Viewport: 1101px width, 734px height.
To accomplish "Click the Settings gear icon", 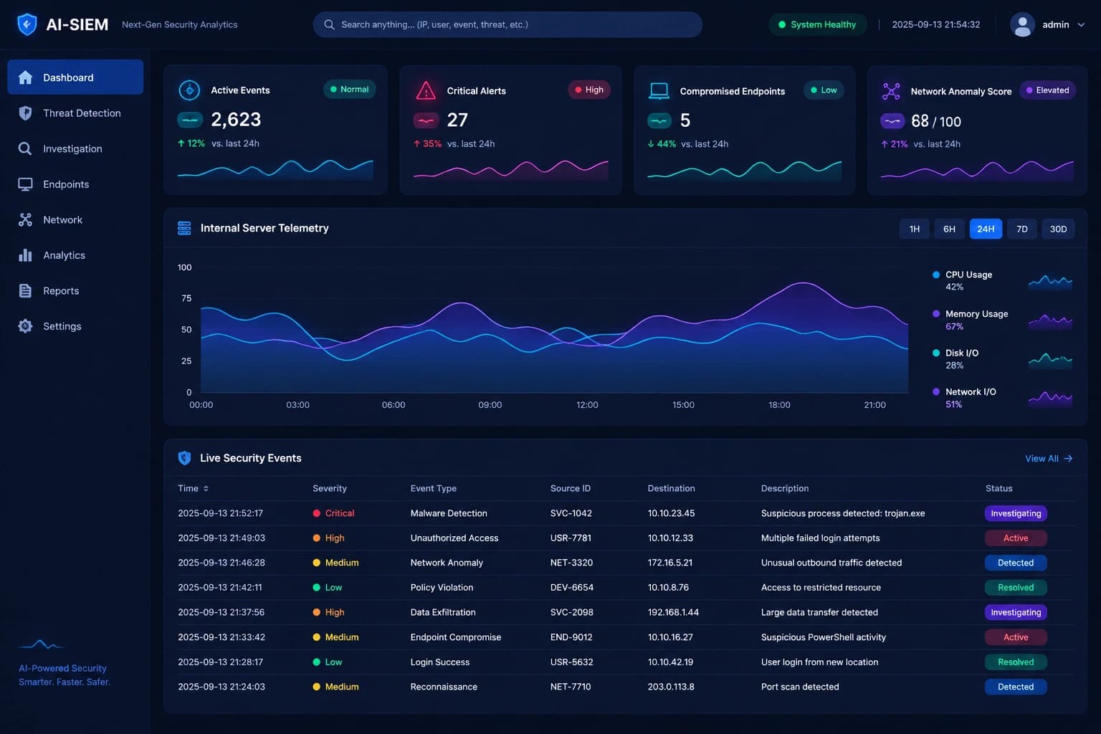I will point(25,326).
